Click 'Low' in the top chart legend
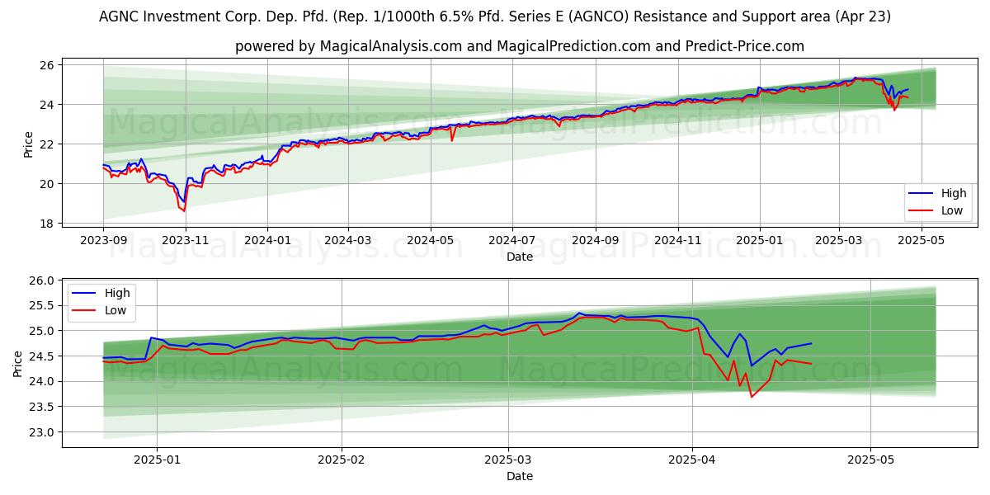The width and height of the screenshot is (990, 495). [953, 210]
